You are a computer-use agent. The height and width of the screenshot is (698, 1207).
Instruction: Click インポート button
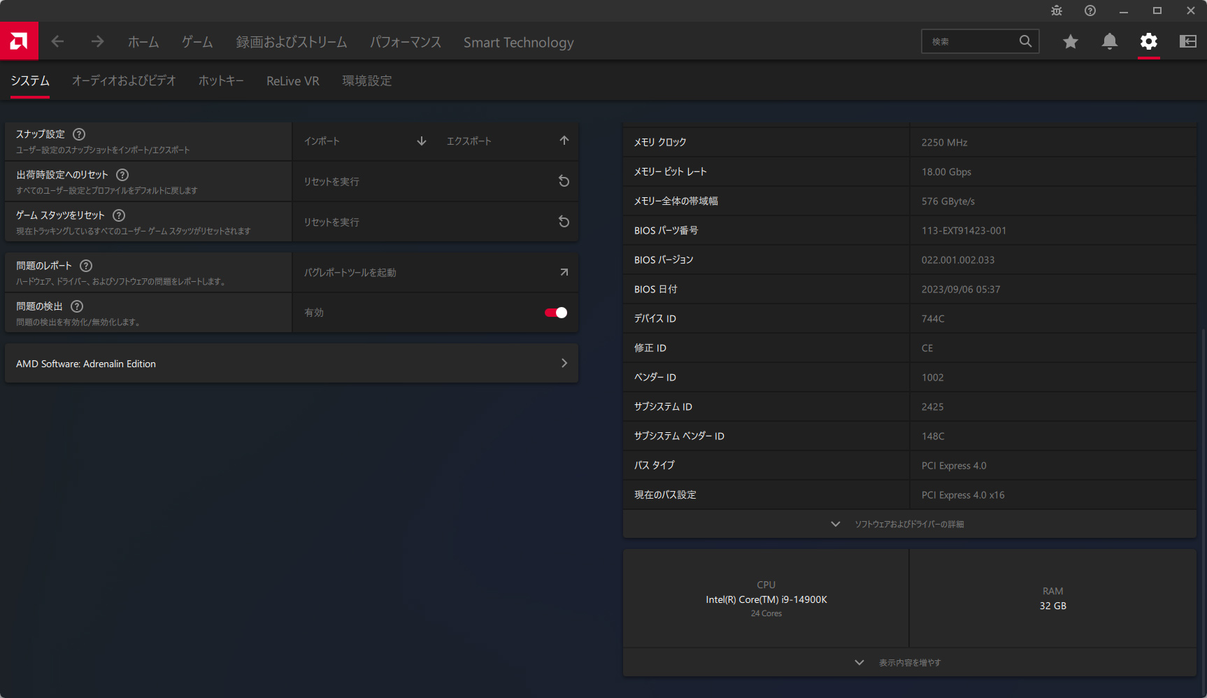coord(364,141)
